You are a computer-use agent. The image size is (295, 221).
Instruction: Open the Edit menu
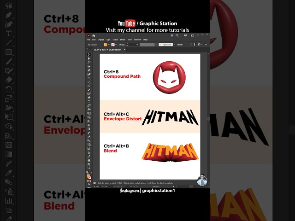94,40
